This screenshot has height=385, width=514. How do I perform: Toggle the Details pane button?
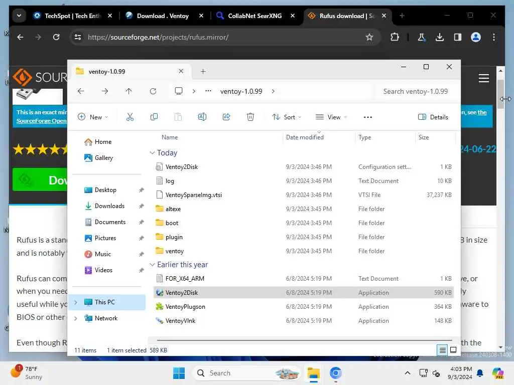pyautogui.click(x=433, y=117)
